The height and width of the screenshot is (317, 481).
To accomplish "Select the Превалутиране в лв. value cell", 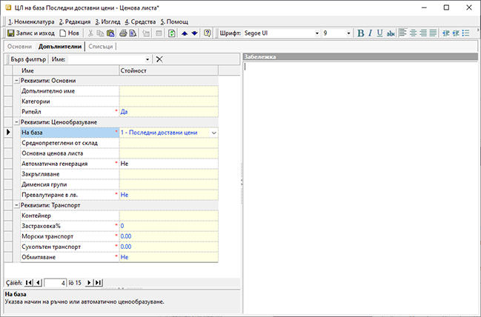I will [x=168, y=195].
